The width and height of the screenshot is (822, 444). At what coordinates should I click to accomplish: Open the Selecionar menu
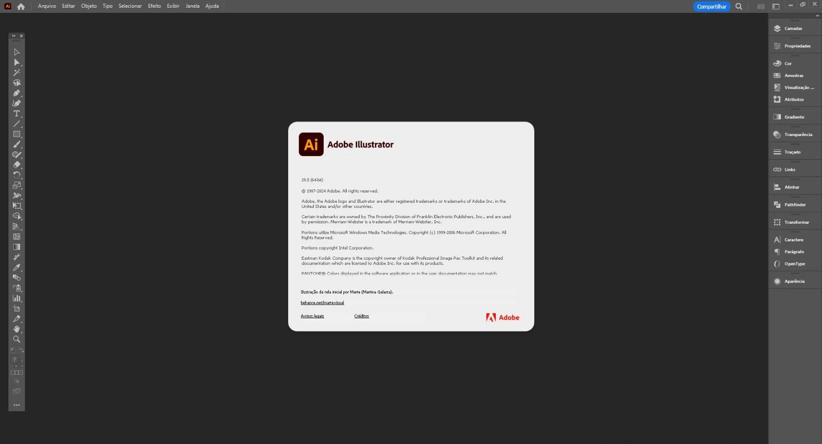click(130, 6)
